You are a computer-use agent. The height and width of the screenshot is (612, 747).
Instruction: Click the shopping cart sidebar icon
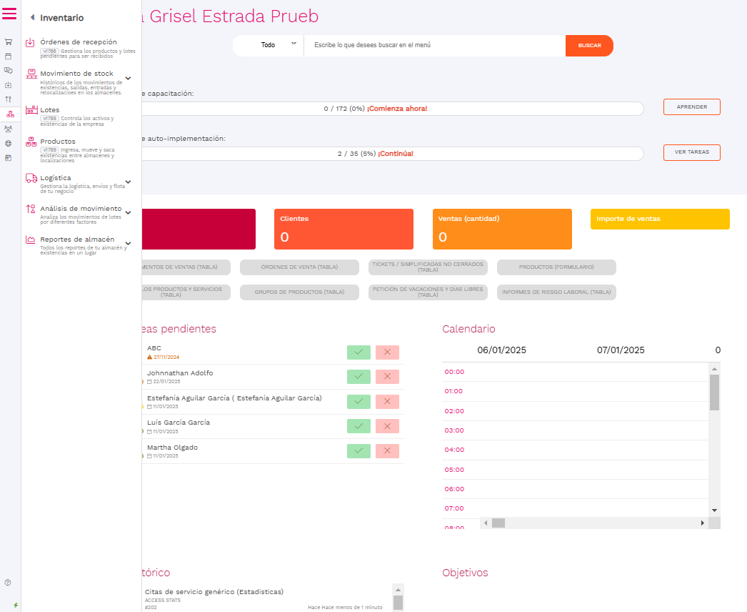(8, 42)
